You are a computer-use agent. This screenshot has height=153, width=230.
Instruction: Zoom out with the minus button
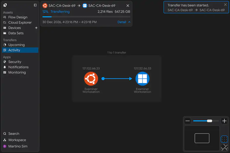[188, 121]
